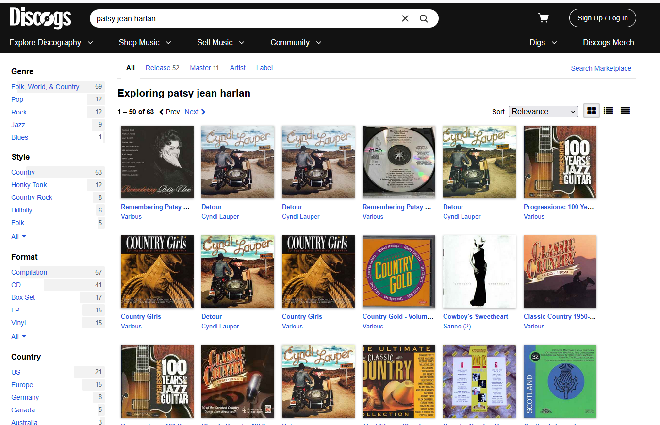Open Progressions: 100 Years title link
This screenshot has width=660, height=425.
[x=559, y=207]
